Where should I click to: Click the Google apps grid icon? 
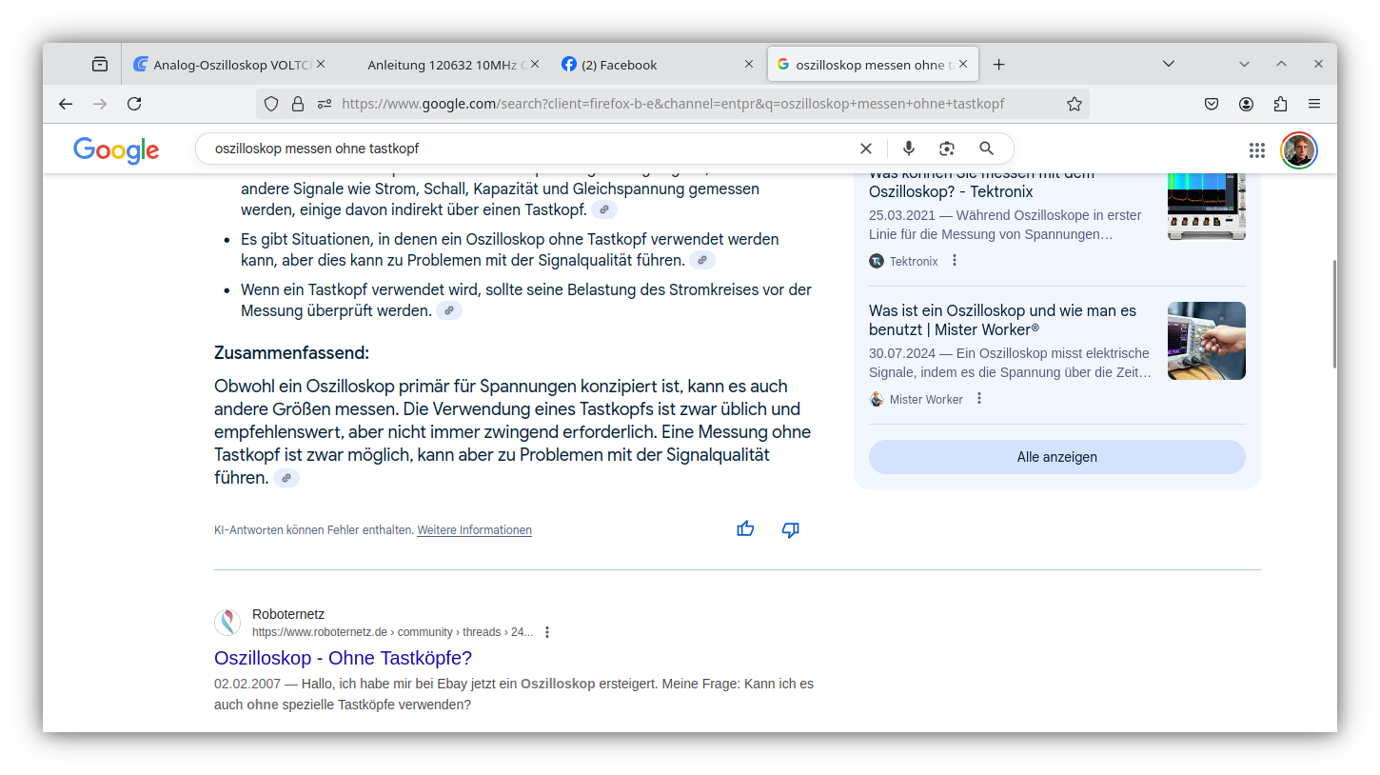coord(1257,149)
